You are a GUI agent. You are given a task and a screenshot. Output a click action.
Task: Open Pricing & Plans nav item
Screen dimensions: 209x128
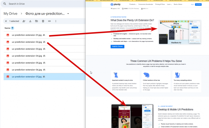[x=160, y=4]
